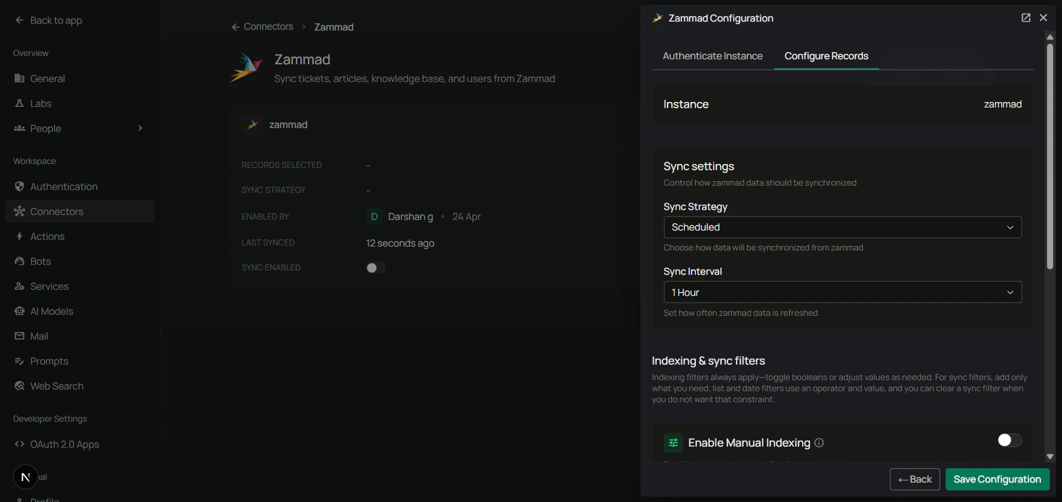Click the back arrow beside Connectors breadcrumb

coord(236,27)
